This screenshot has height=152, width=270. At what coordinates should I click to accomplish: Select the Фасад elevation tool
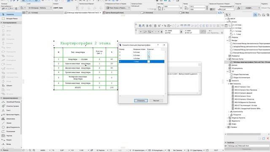(11, 144)
